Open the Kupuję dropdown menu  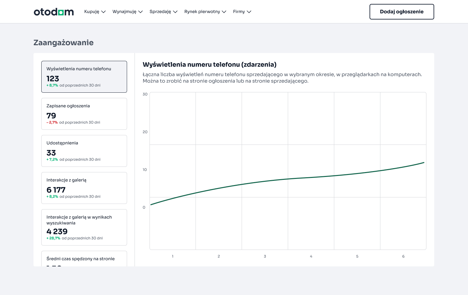click(x=95, y=11)
